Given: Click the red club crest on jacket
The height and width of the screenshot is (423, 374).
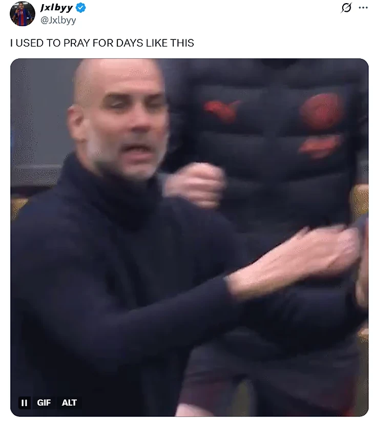Looking at the screenshot, I should click(x=321, y=111).
